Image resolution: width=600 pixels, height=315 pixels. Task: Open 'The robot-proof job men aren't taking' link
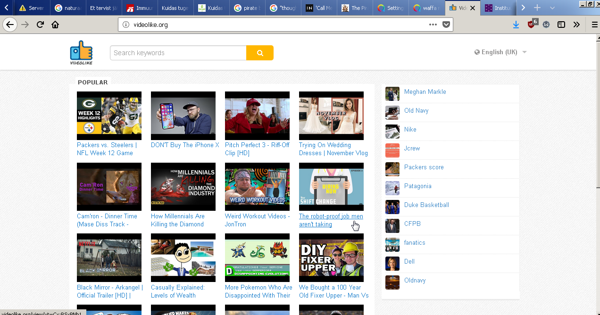tap(331, 220)
